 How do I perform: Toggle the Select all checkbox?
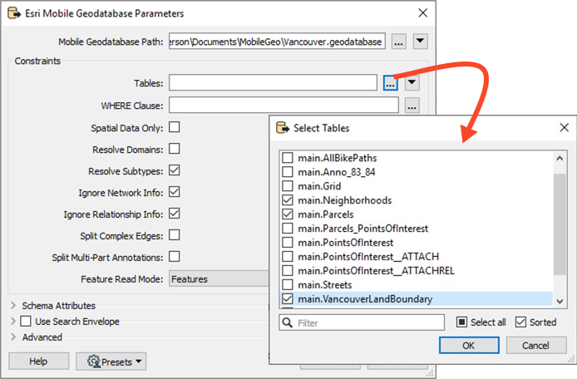pos(461,322)
